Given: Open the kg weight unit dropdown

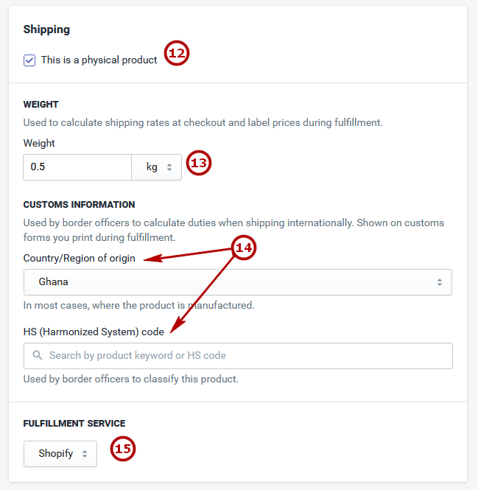Looking at the screenshot, I should (157, 167).
